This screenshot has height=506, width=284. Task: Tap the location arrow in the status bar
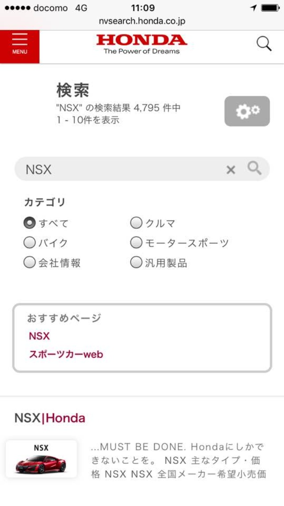(x=253, y=8)
